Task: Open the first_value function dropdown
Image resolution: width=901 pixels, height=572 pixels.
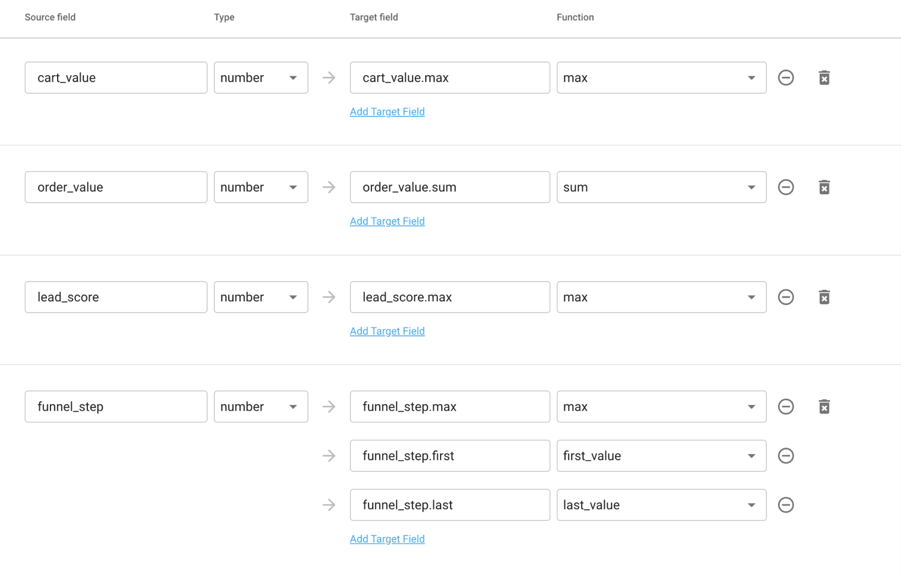Action: coord(661,456)
